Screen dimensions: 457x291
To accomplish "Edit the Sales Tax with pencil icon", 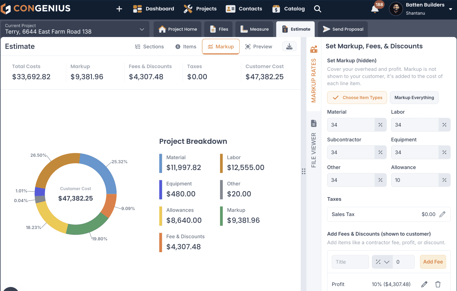I will click(442, 214).
